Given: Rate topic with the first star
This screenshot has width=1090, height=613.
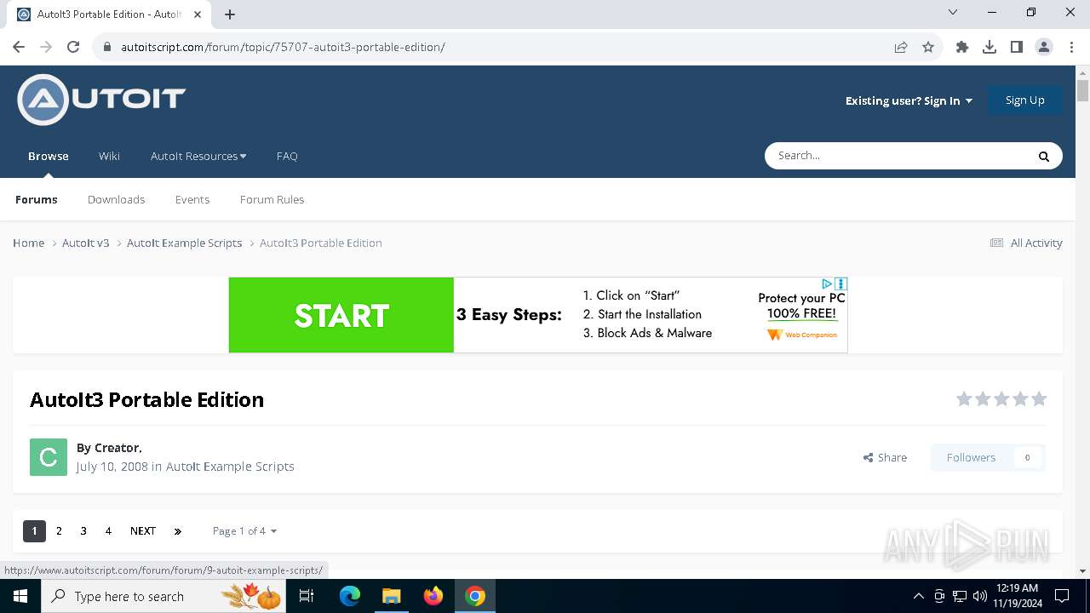Looking at the screenshot, I should click(964, 398).
